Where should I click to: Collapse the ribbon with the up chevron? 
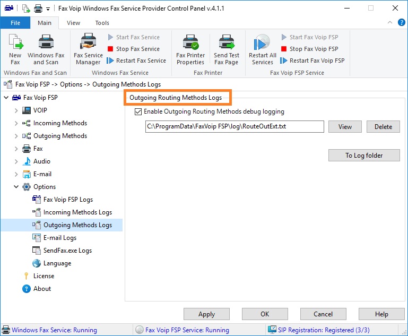coord(390,22)
